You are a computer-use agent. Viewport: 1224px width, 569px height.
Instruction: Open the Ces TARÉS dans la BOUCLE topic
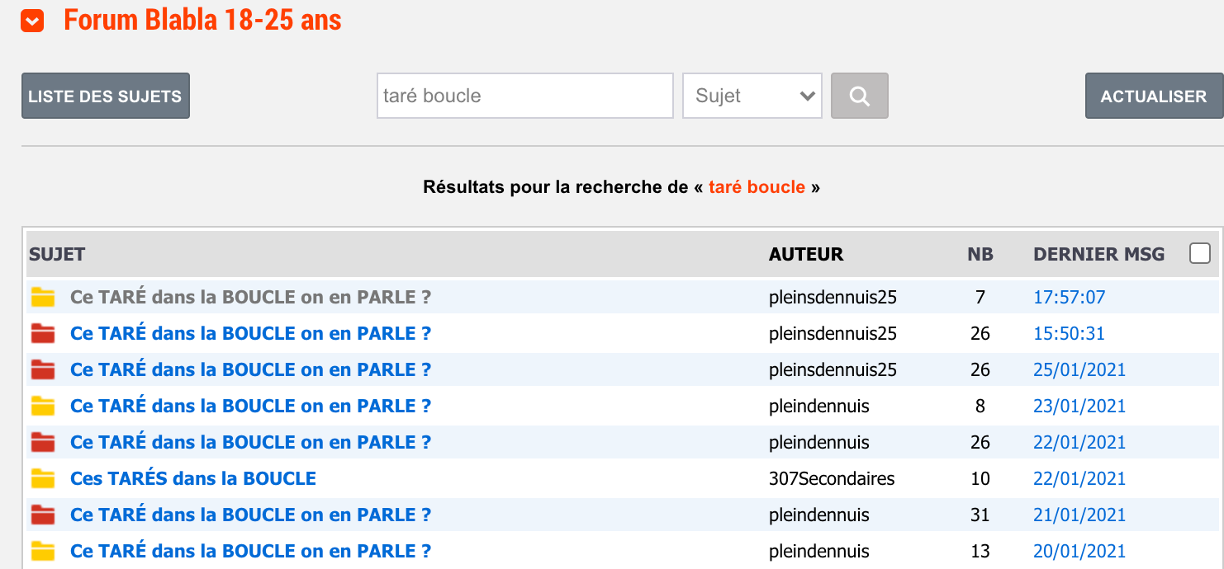[193, 478]
